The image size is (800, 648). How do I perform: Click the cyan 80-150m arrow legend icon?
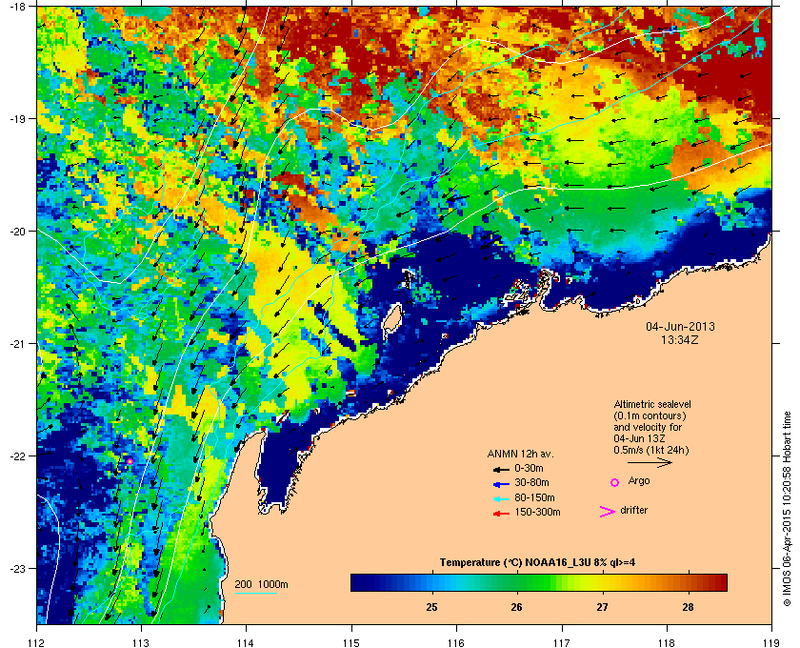point(501,499)
